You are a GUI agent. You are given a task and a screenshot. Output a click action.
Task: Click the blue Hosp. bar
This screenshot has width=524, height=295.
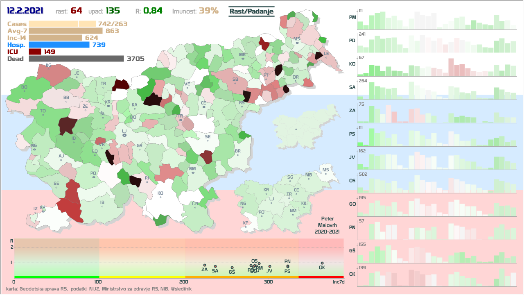point(59,45)
